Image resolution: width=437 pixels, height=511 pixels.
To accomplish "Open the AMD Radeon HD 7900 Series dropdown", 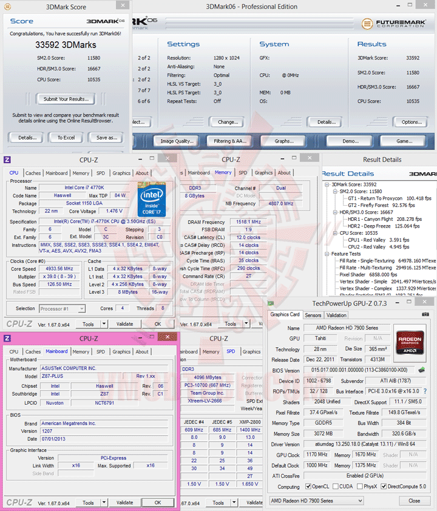I will [x=316, y=501].
